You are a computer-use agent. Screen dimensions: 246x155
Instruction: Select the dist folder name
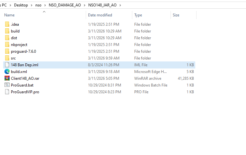14,38
